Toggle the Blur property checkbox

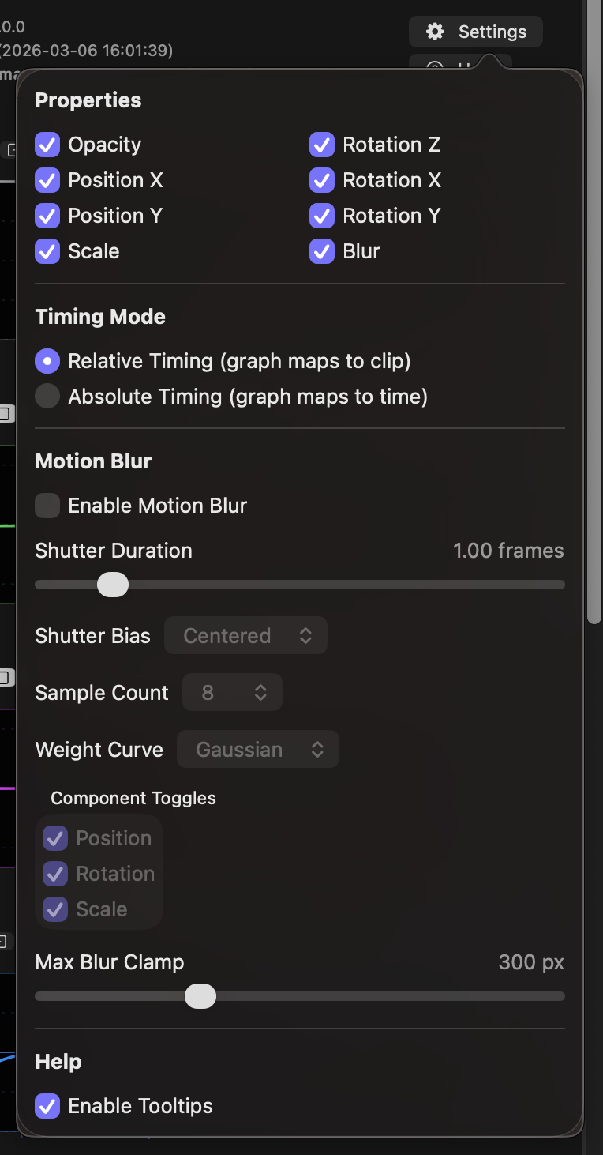click(322, 251)
